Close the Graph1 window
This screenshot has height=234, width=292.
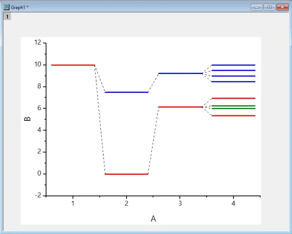(282, 7)
